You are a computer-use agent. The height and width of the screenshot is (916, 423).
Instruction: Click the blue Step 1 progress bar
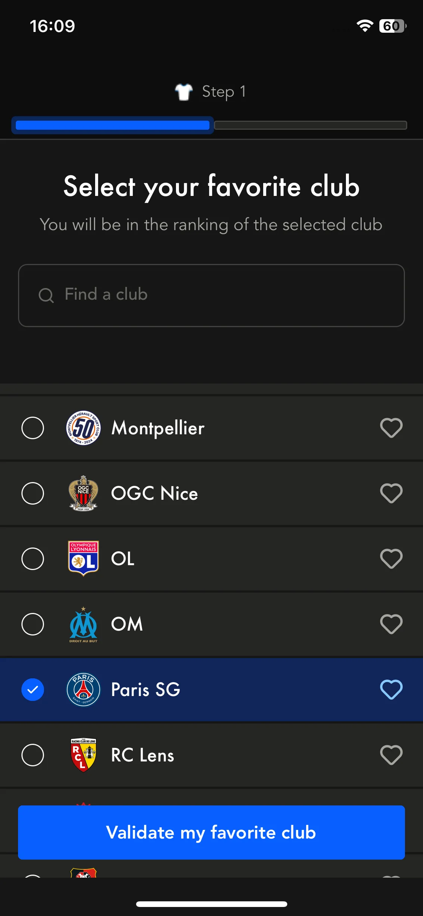point(112,125)
